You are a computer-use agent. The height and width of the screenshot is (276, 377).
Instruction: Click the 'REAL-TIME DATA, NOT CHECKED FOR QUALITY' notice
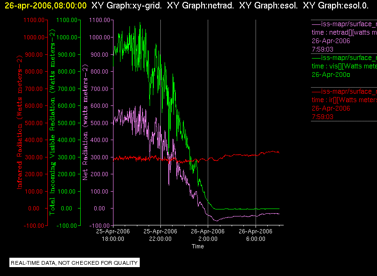tap(74, 263)
